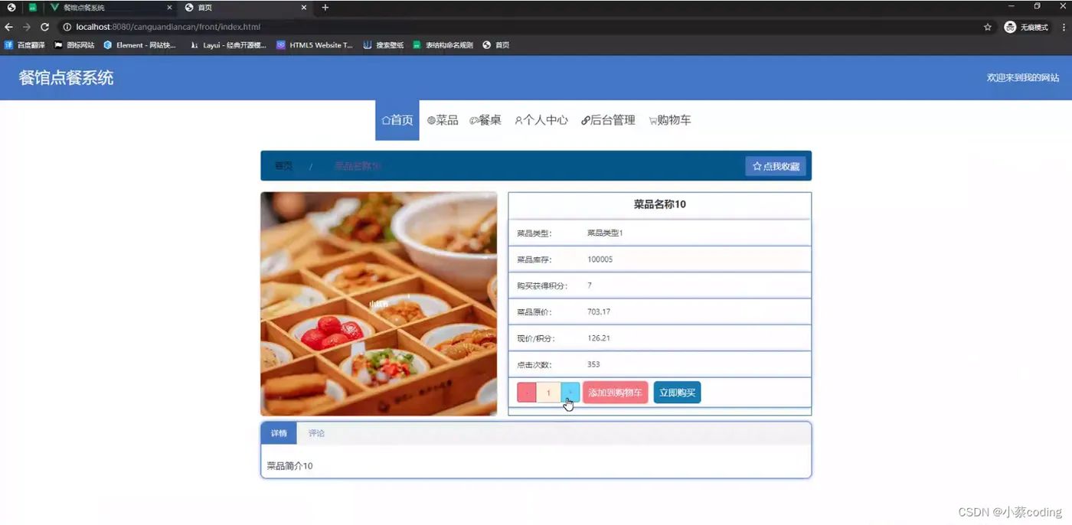Viewport: 1072px width, 525px height.
Task: Click 添加到购物车 button
Action: pos(616,393)
